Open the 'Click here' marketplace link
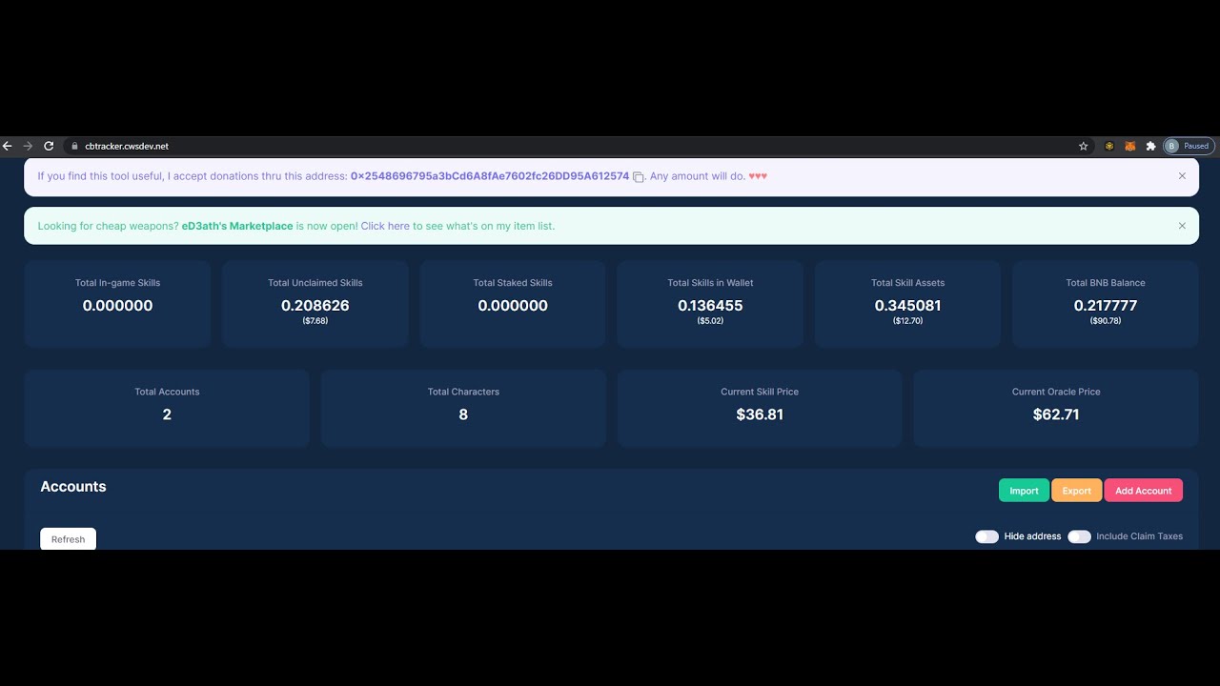The height and width of the screenshot is (686, 1220). pyautogui.click(x=385, y=226)
